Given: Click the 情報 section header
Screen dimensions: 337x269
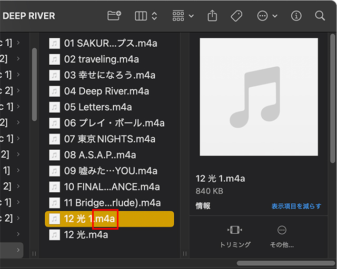Looking at the screenshot, I should 203,206.
